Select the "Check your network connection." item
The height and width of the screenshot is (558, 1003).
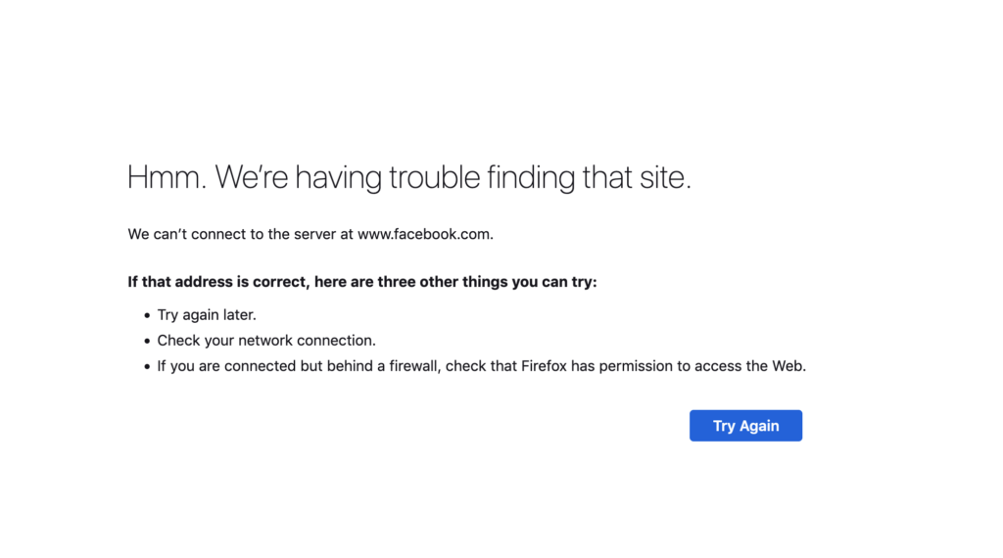(x=266, y=341)
